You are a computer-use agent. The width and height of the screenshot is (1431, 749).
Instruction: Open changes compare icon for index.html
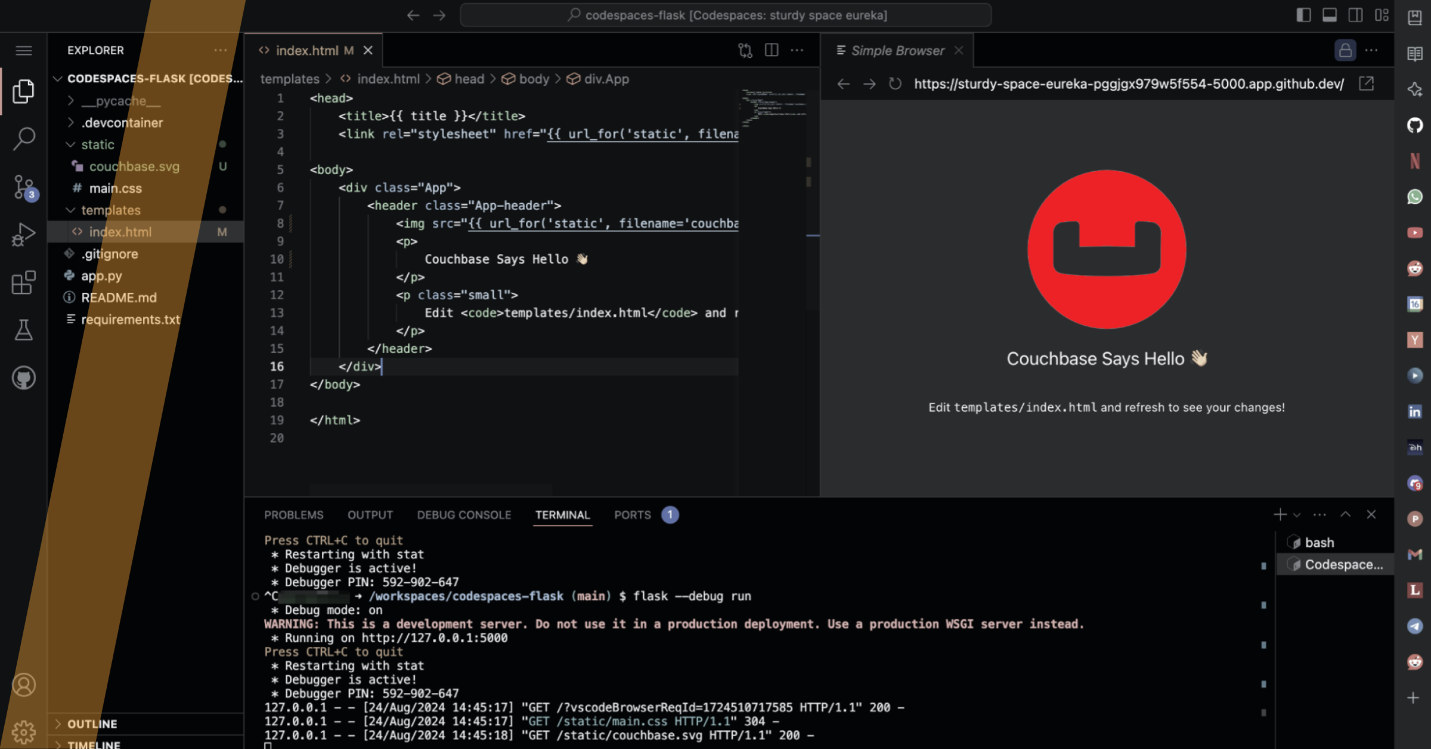click(x=745, y=51)
